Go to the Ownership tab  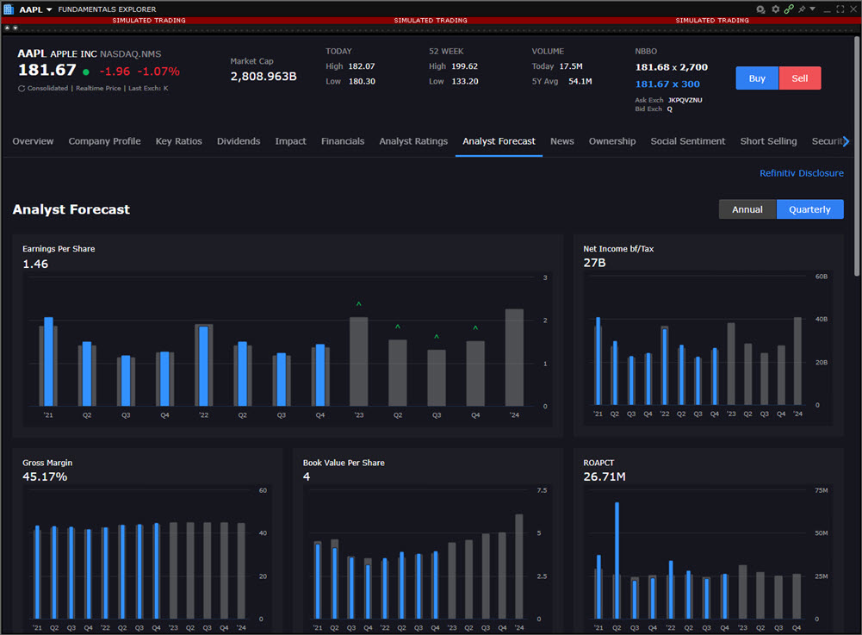pos(612,140)
